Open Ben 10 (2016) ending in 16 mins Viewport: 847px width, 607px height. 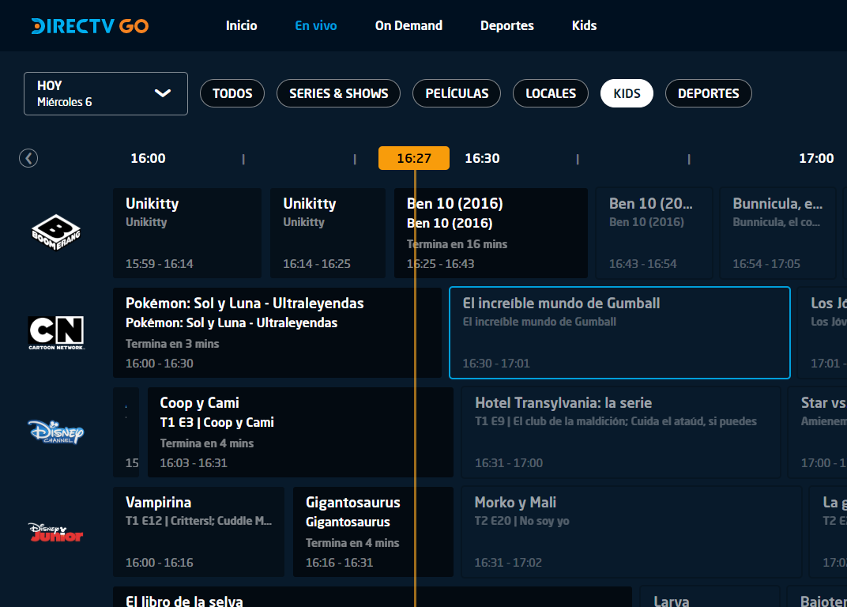pyautogui.click(x=491, y=233)
